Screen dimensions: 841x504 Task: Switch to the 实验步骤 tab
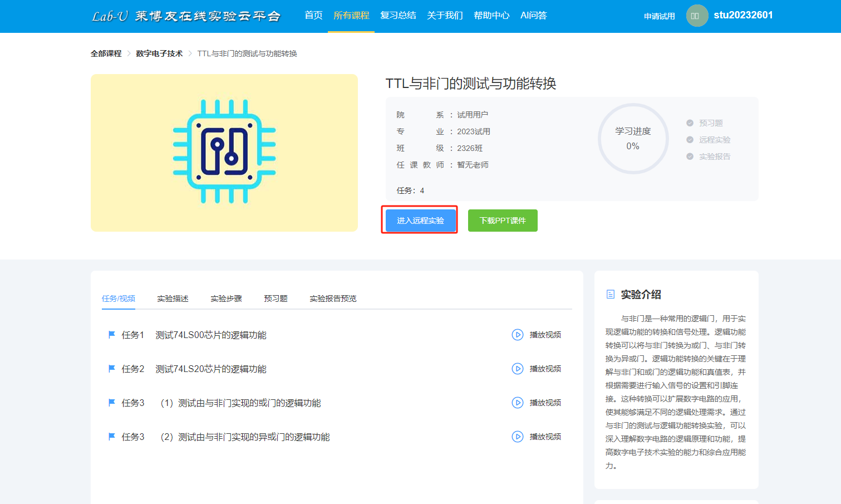226,299
